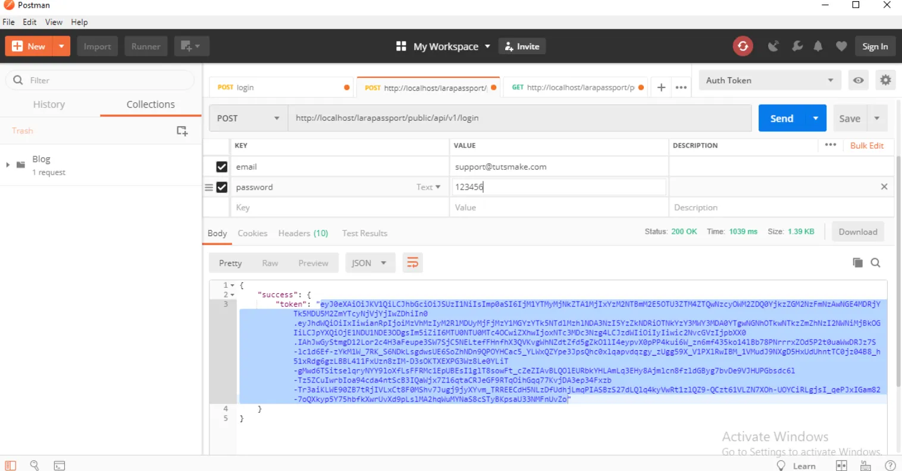The width and height of the screenshot is (902, 471).
Task: Open the help question mark icon
Action: pos(890,466)
